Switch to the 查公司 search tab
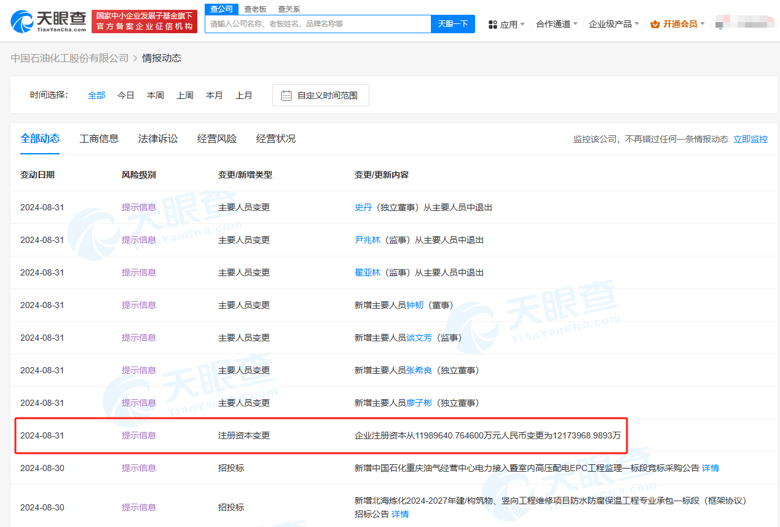Viewport: 780px width, 527px height. point(221,9)
